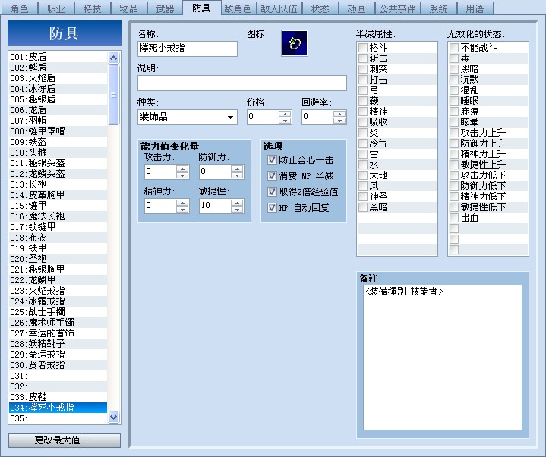The height and width of the screenshot is (457, 546).
Task: Select 020:圣袍 in the armor list
Action: coord(58,259)
